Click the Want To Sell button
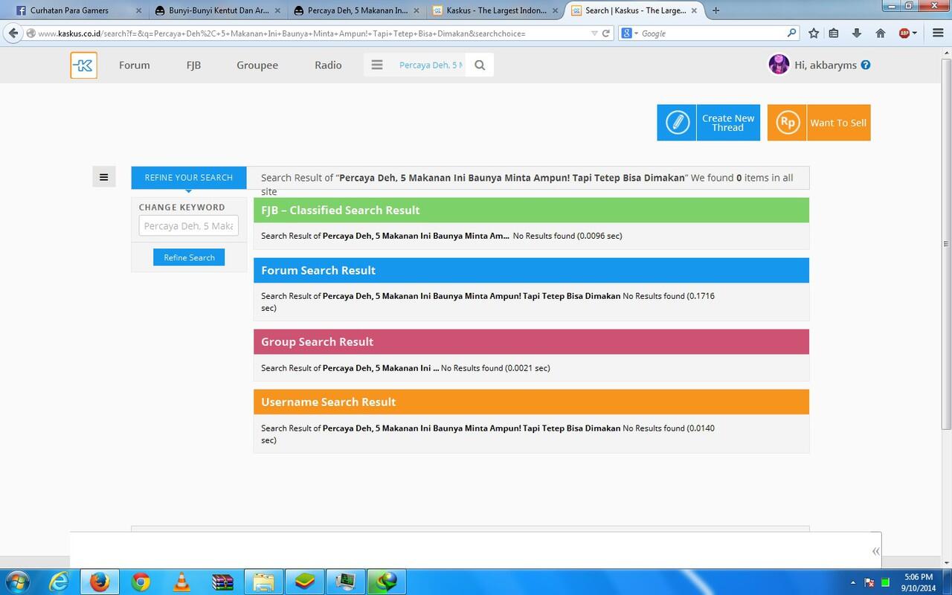952x595 pixels. pos(819,123)
